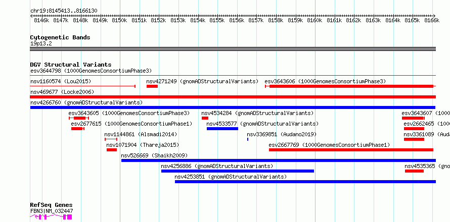
Task: Click the gray 19p13.2 cytogenetic band bar
Action: [x=233, y=49]
